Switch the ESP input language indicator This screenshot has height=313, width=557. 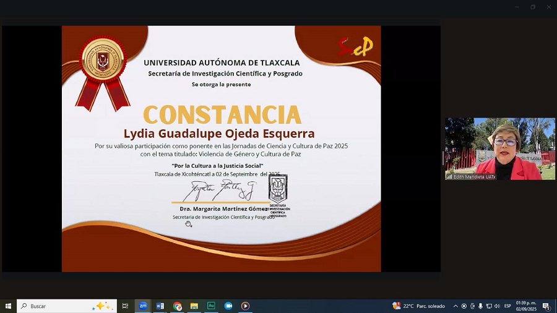tap(507, 306)
